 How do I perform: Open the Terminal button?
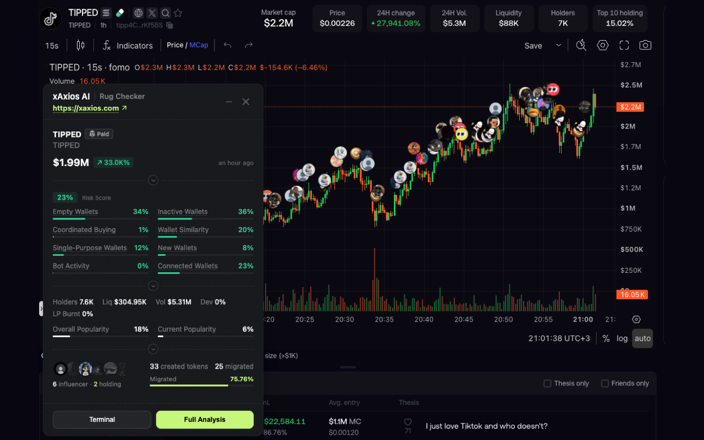[102, 420]
